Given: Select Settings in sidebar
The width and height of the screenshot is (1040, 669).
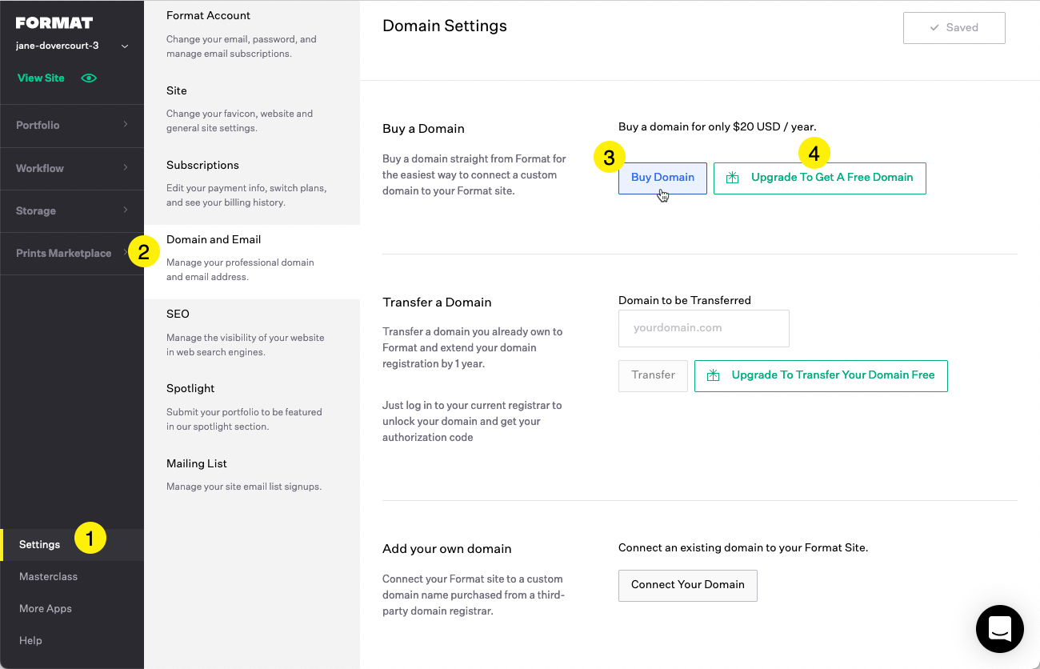Looking at the screenshot, I should coord(72,545).
